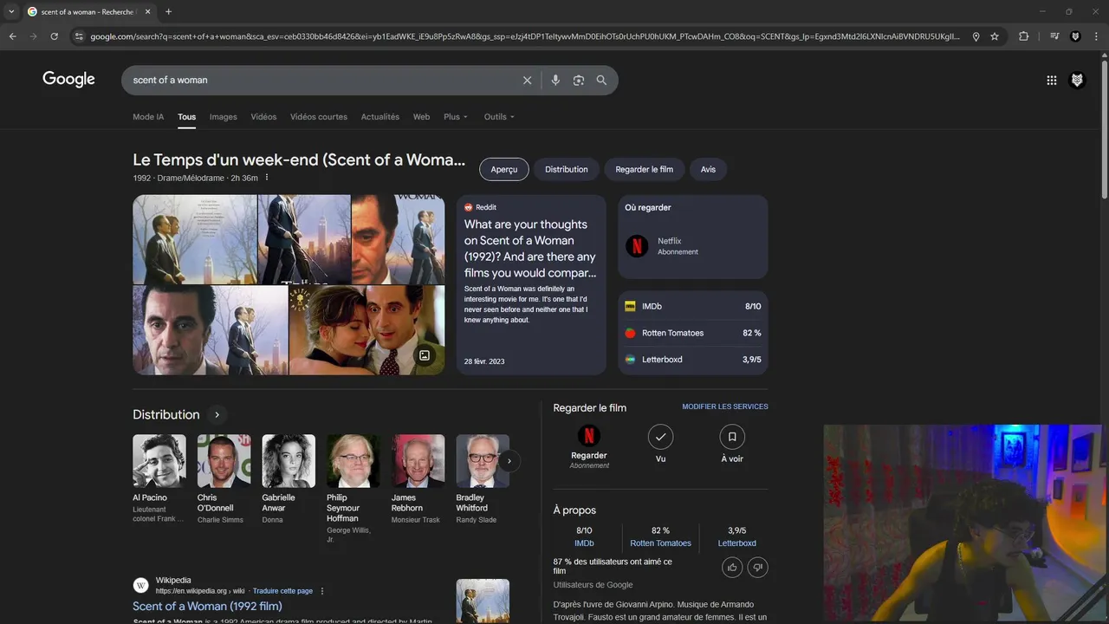
Task: Open the Rotten Tomatoes link in À propos
Action: click(660, 543)
